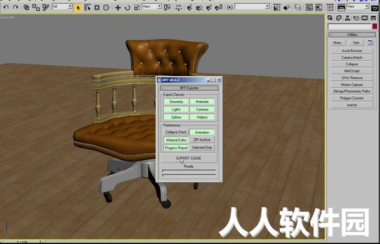Switch to the Create command panel tab

(330, 18)
